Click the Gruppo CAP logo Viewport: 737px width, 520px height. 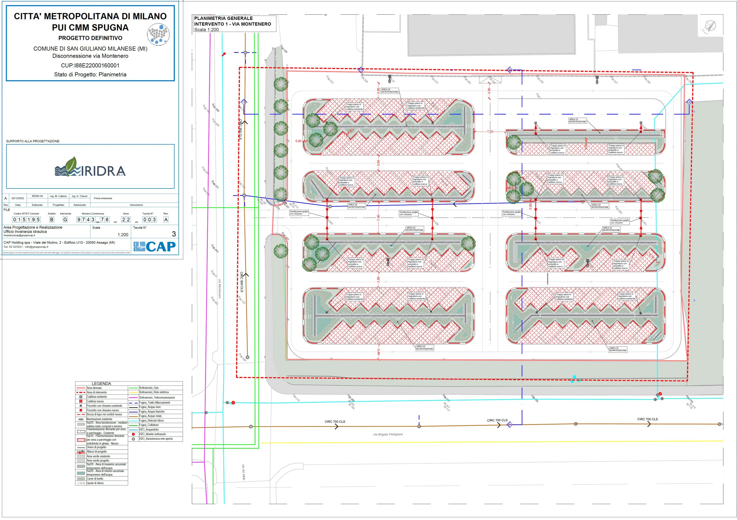(x=155, y=246)
